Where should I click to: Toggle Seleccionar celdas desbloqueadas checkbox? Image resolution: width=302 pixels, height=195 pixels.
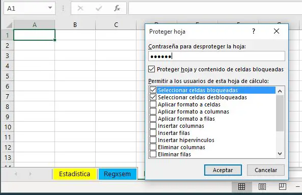[x=153, y=97]
